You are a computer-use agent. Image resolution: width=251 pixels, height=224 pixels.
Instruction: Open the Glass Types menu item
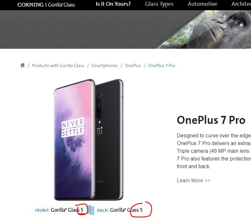pyautogui.click(x=159, y=4)
